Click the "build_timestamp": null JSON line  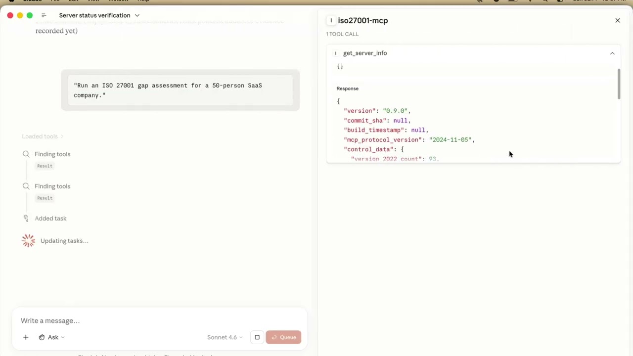[386, 130]
